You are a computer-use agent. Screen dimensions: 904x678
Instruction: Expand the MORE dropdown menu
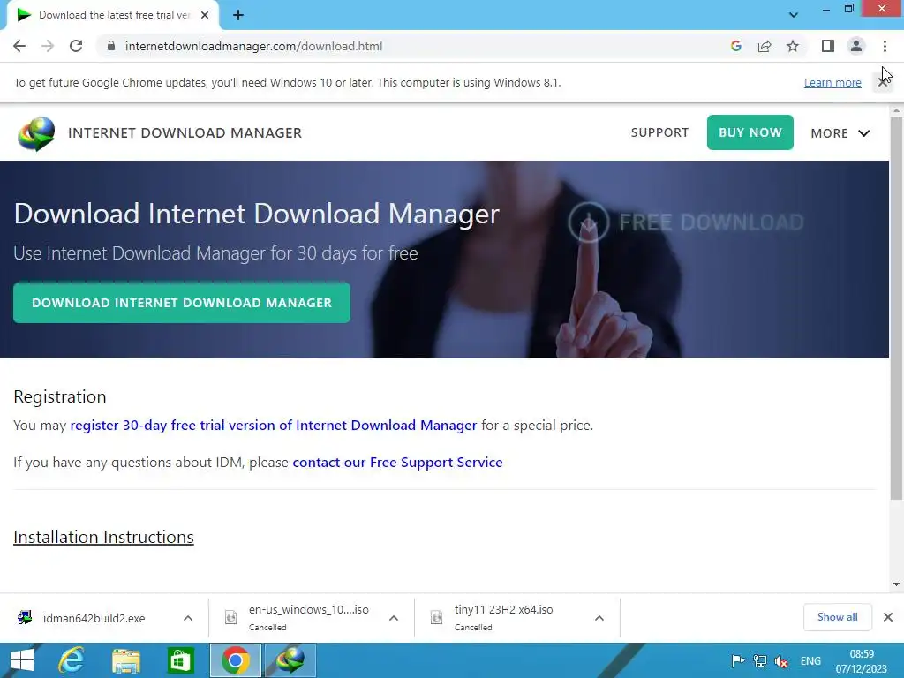tap(840, 133)
